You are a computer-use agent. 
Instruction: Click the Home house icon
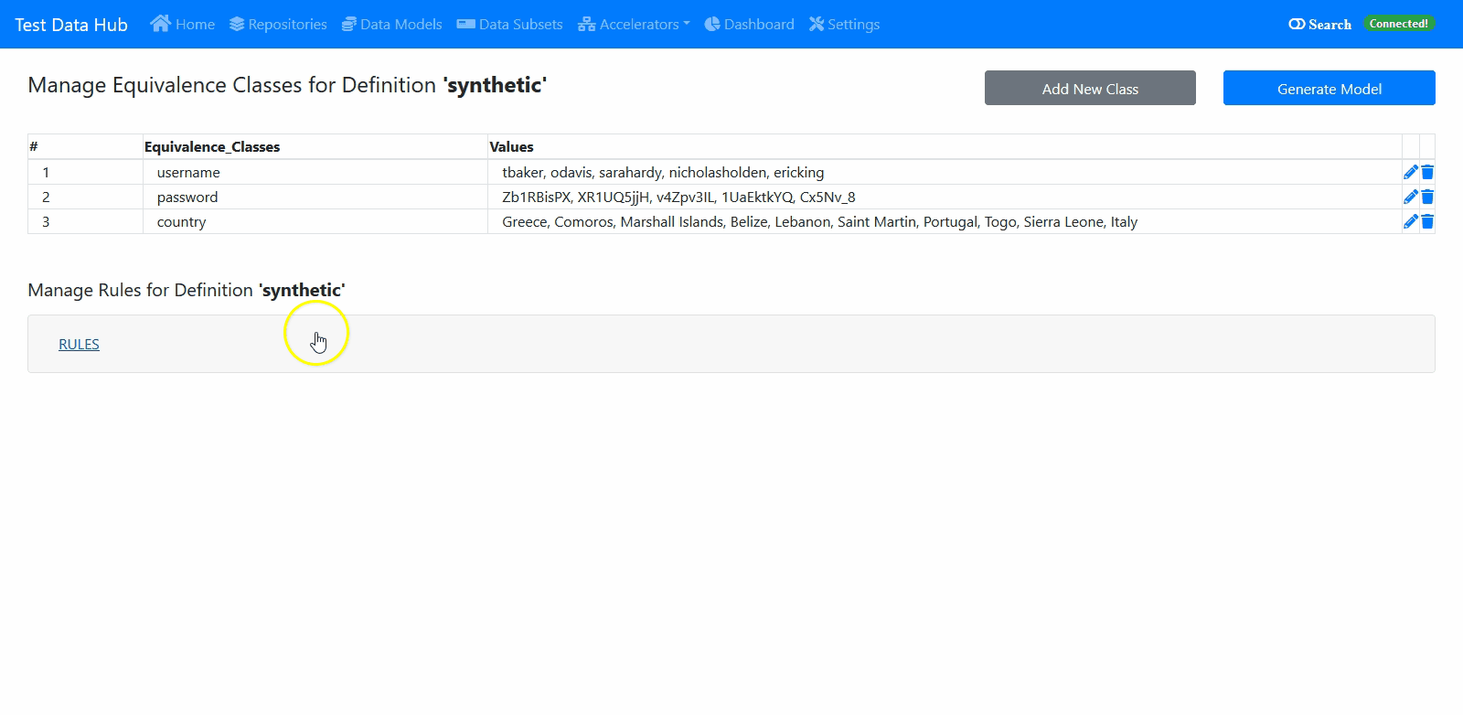[x=161, y=24]
